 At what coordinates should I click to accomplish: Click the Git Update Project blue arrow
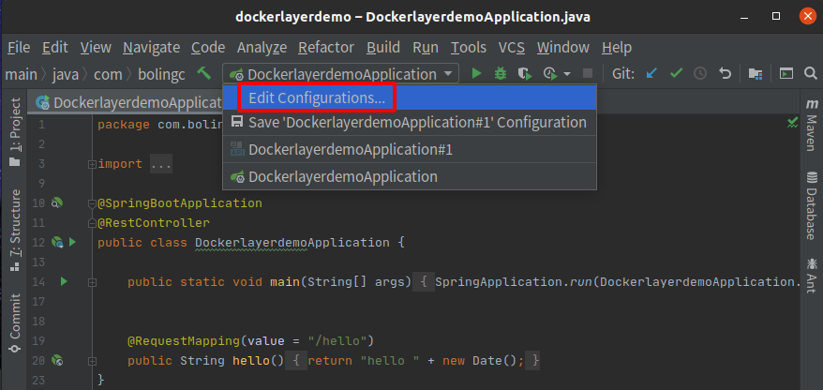pos(651,74)
